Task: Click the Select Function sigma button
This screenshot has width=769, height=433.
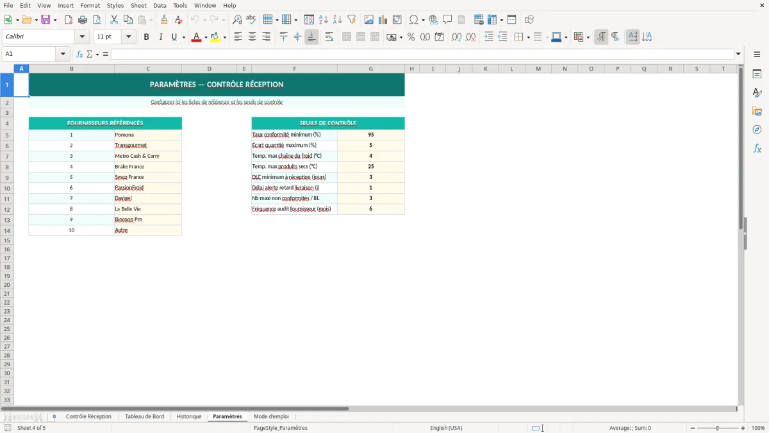Action: coord(90,54)
